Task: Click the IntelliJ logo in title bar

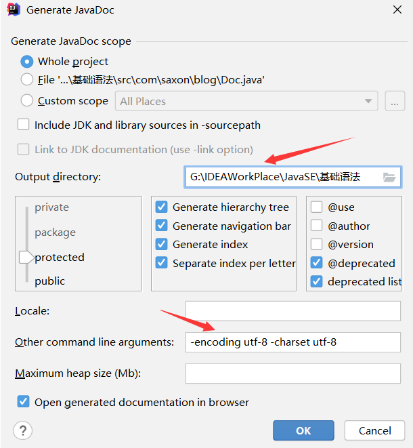Action: tap(13, 9)
